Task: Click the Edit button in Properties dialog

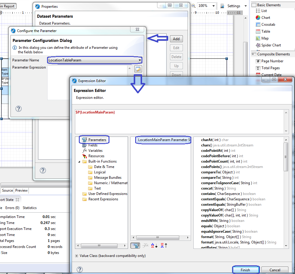Action: (176, 48)
